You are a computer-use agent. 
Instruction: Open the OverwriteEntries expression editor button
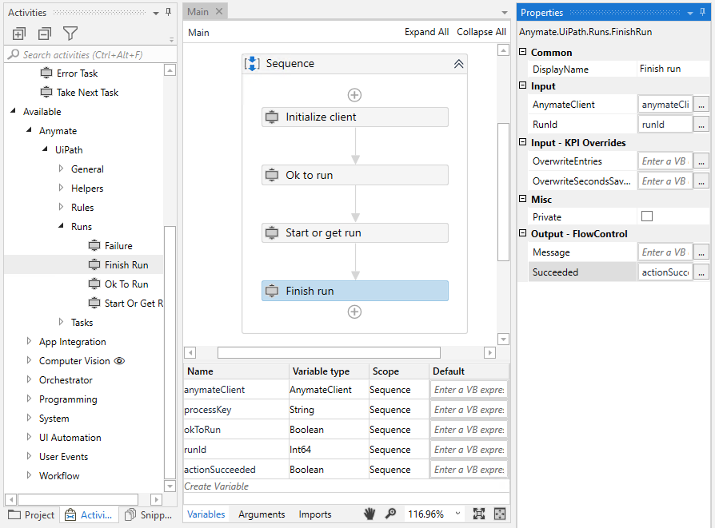(701, 161)
